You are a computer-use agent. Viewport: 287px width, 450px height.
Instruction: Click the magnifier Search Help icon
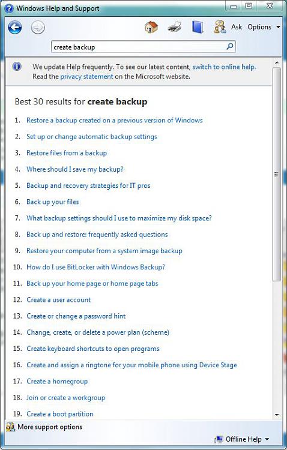(x=229, y=46)
